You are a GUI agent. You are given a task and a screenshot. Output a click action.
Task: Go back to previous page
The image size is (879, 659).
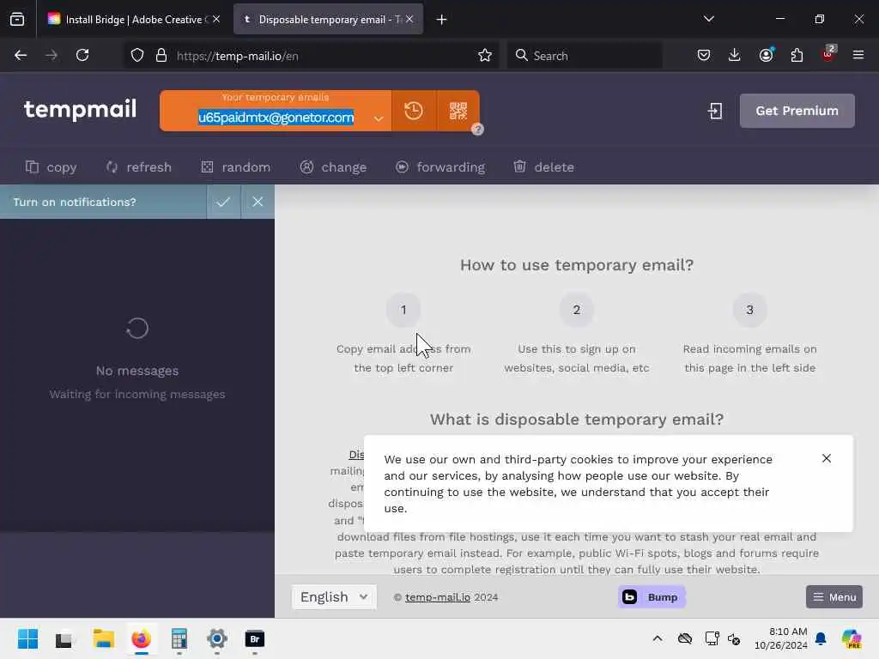[x=21, y=56]
